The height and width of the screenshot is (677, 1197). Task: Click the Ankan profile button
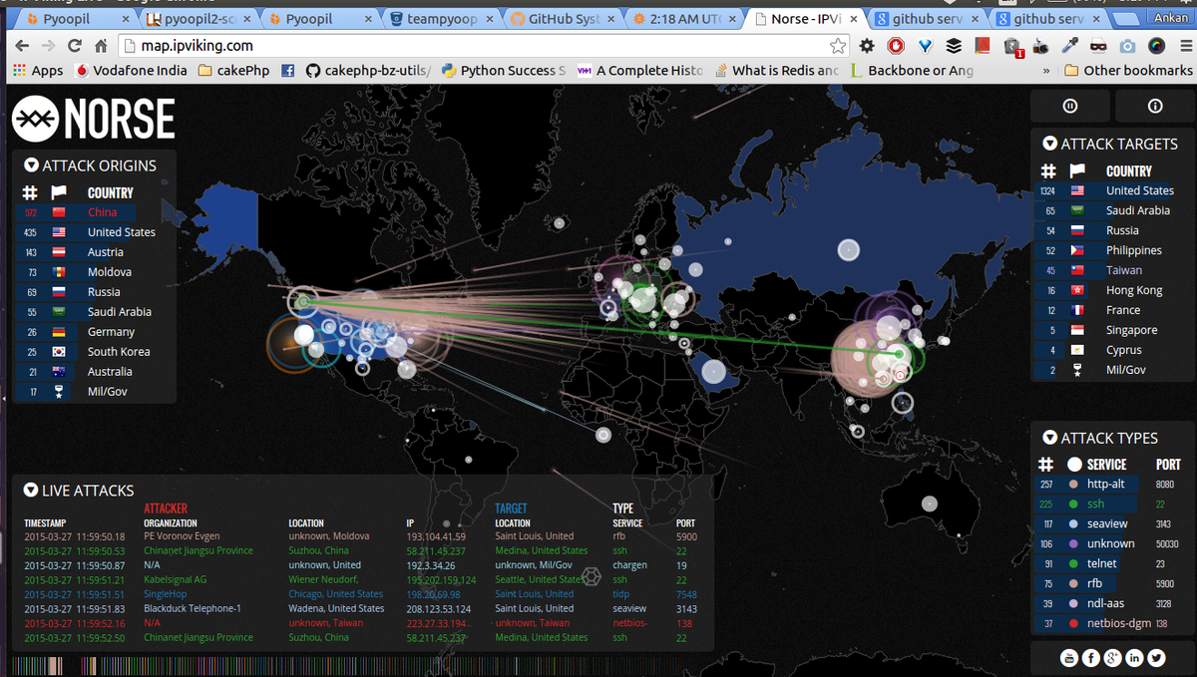click(1169, 18)
